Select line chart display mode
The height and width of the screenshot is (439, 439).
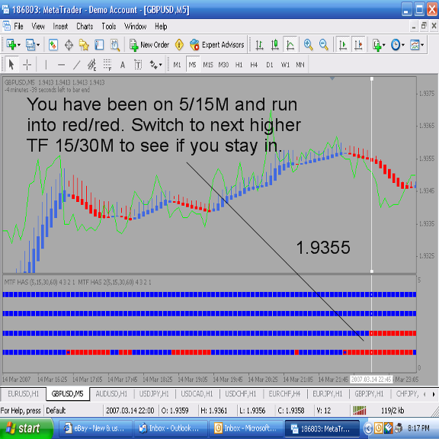pyautogui.click(x=290, y=45)
